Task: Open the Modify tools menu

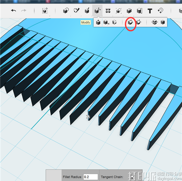Action: 97,11
